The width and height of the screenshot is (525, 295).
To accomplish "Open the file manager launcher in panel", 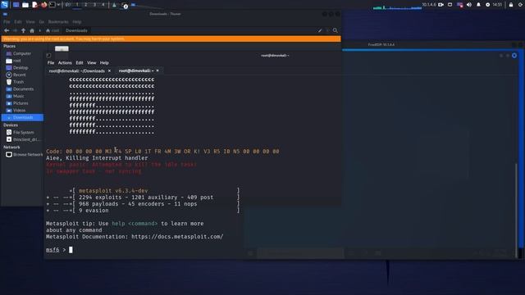I will click(x=25, y=5).
